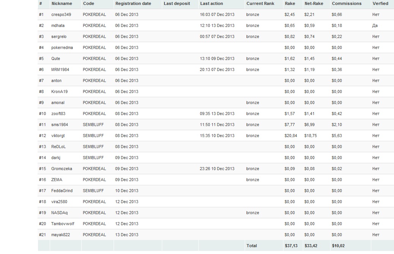Sort by Registration date column header
394x254 pixels.
133,3
